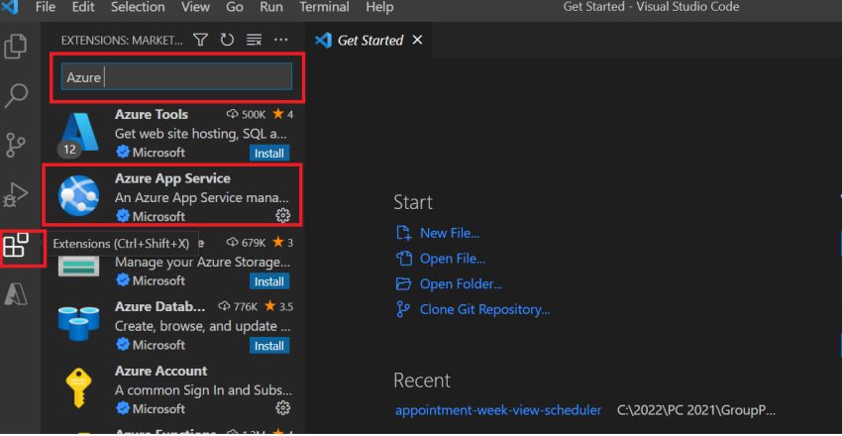Open the Edit menu
Image resolution: width=842 pixels, height=436 pixels.
coord(83,8)
